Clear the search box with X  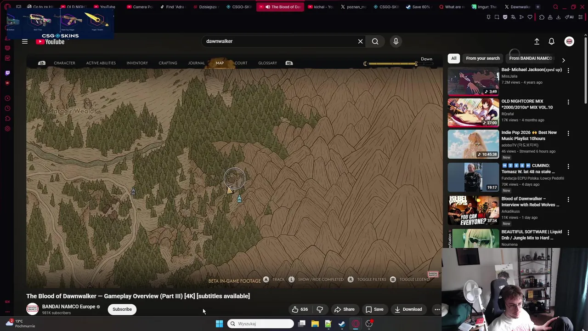(x=361, y=41)
